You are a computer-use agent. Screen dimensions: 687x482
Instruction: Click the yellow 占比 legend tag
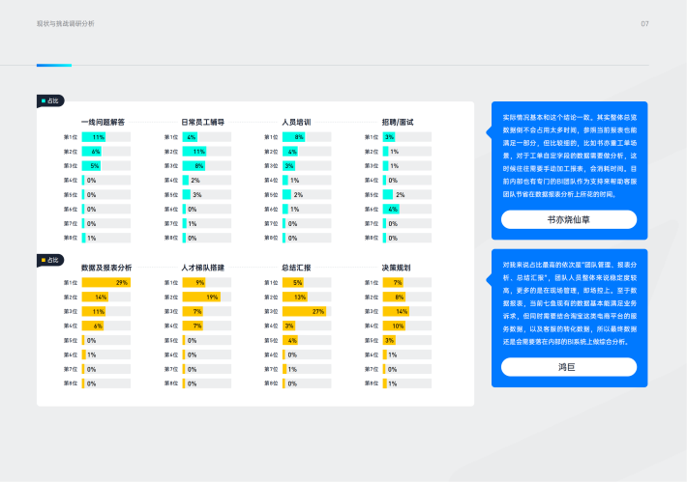point(49,260)
